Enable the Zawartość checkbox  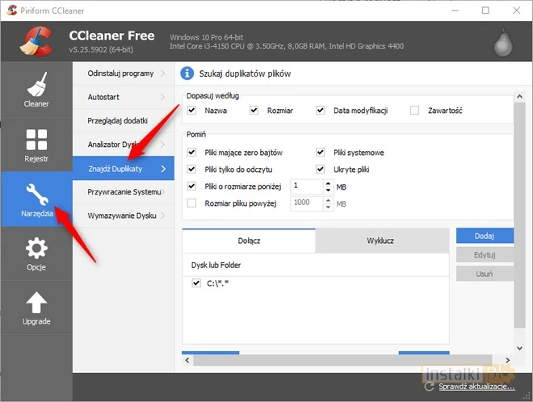tap(414, 110)
